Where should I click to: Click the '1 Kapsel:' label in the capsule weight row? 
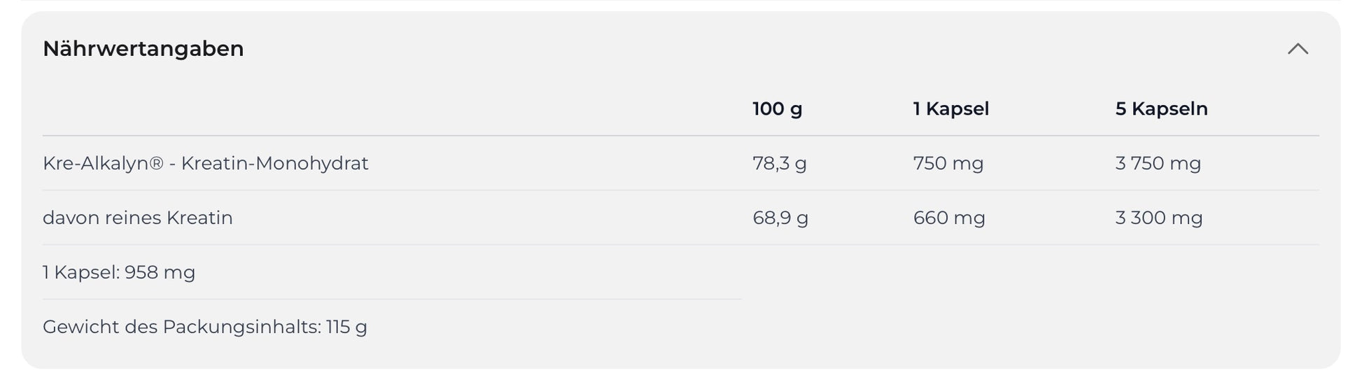click(x=81, y=273)
